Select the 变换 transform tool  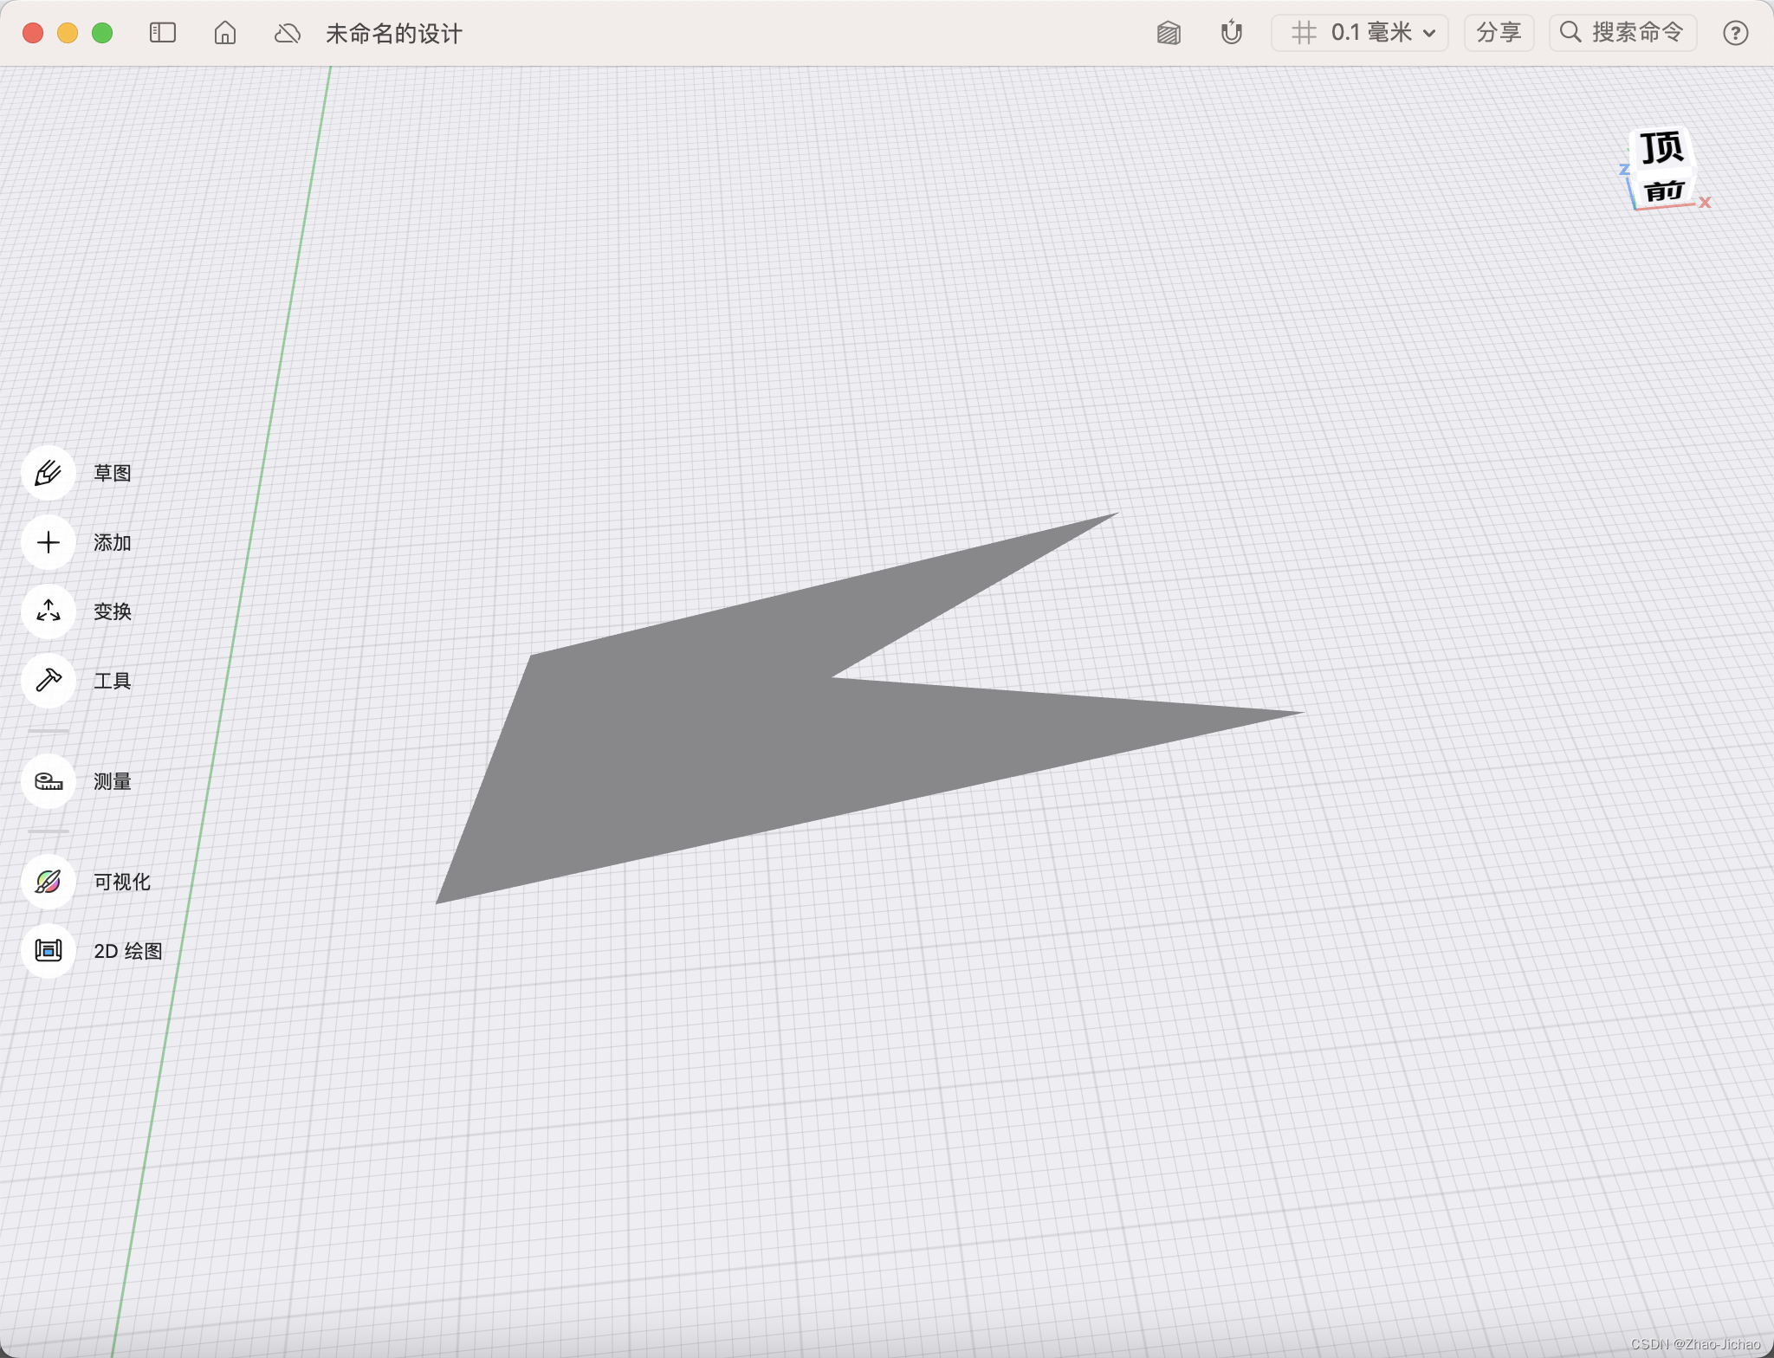point(49,611)
